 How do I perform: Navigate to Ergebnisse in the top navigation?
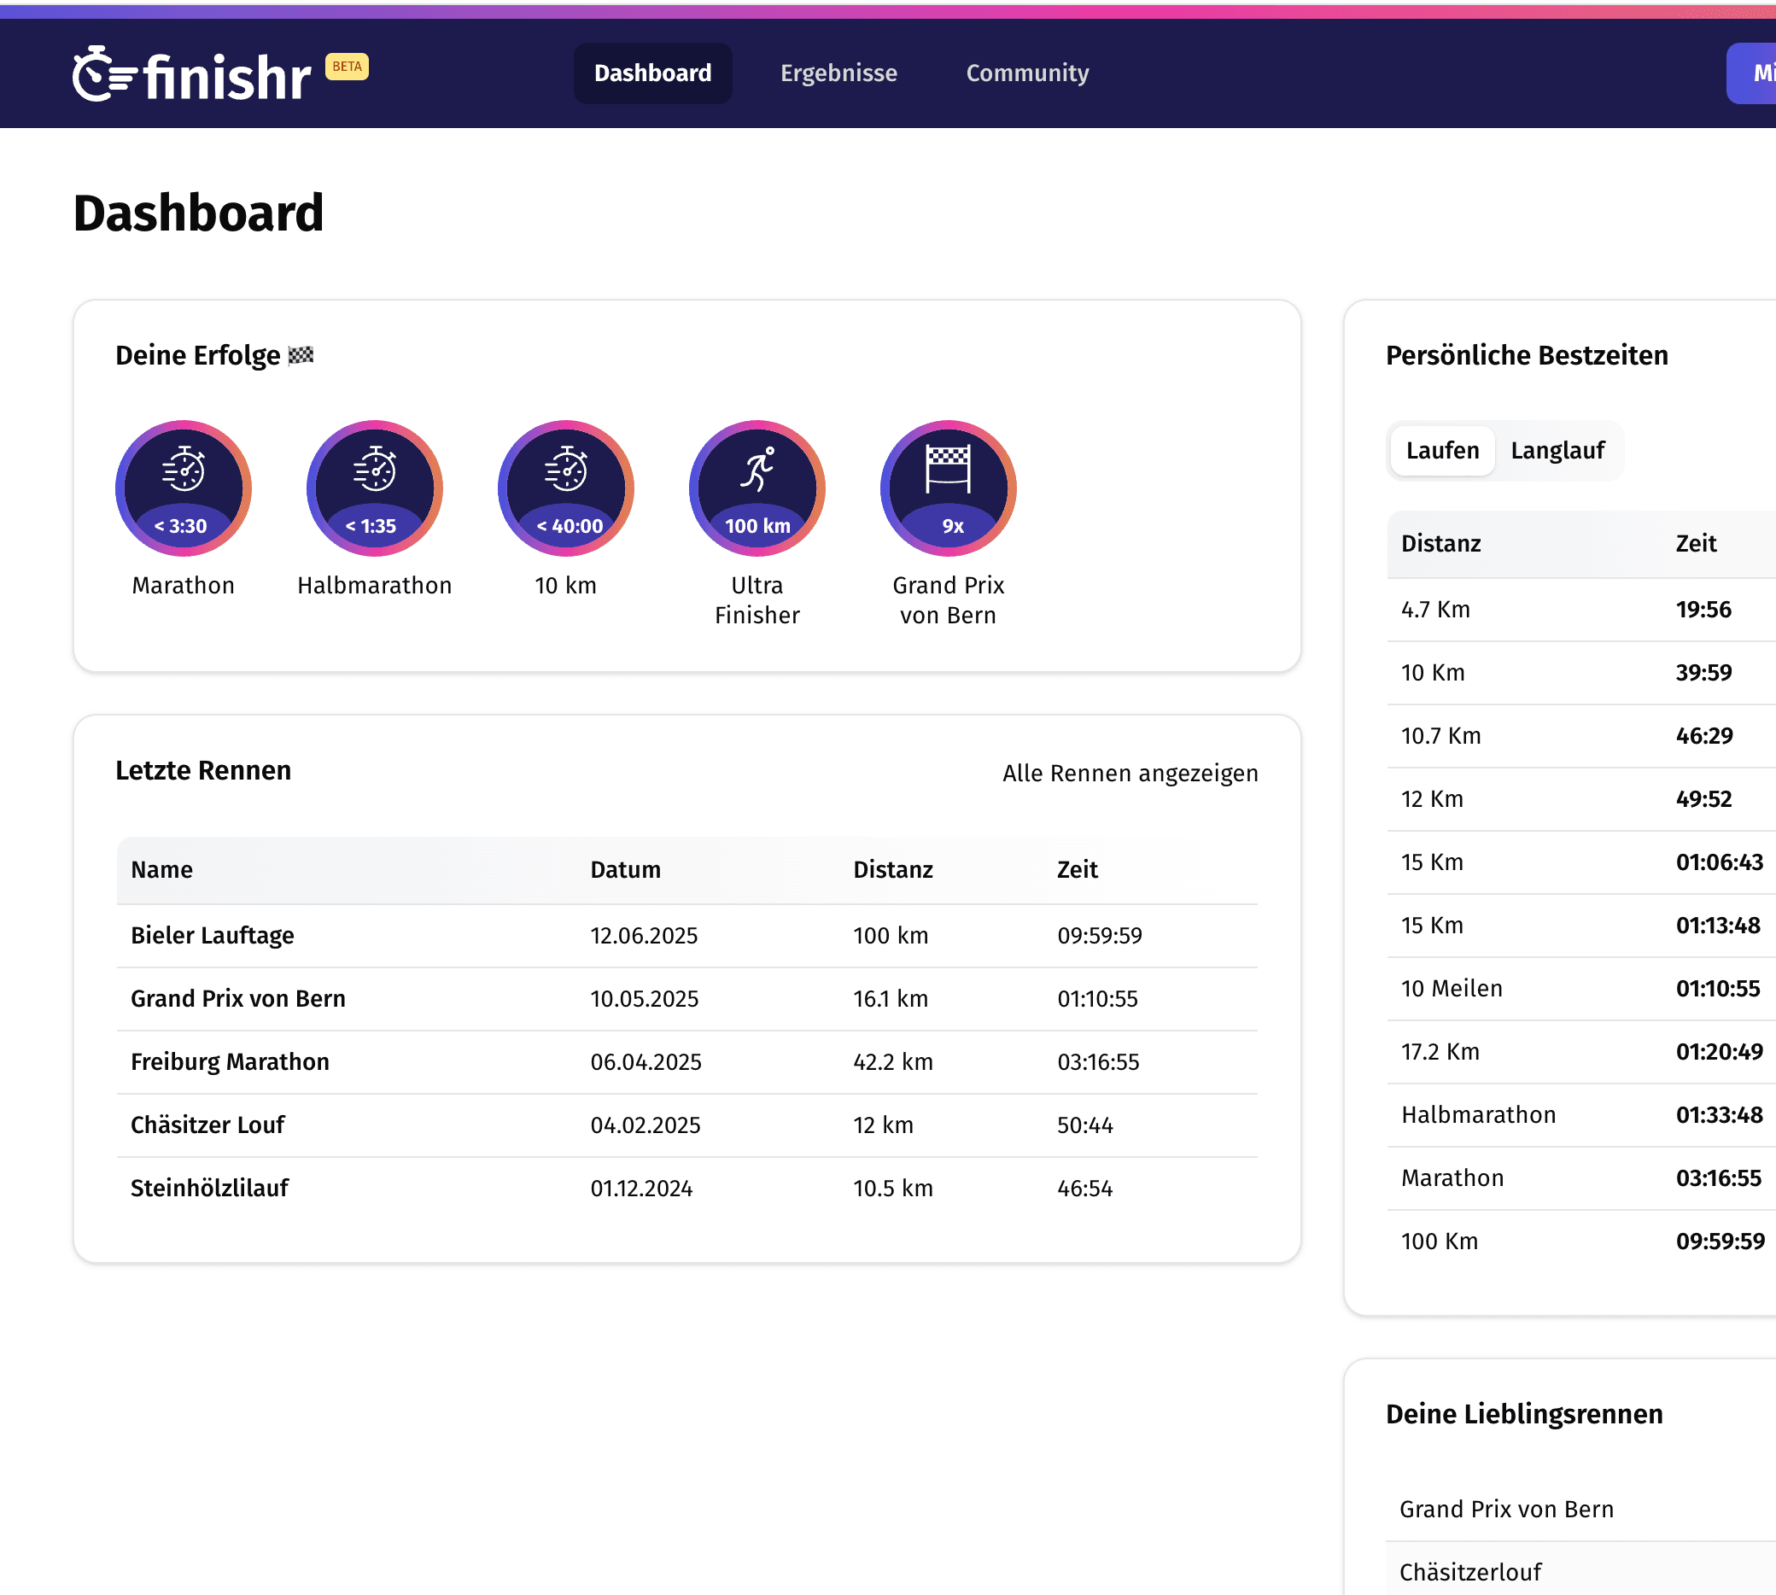click(x=838, y=73)
